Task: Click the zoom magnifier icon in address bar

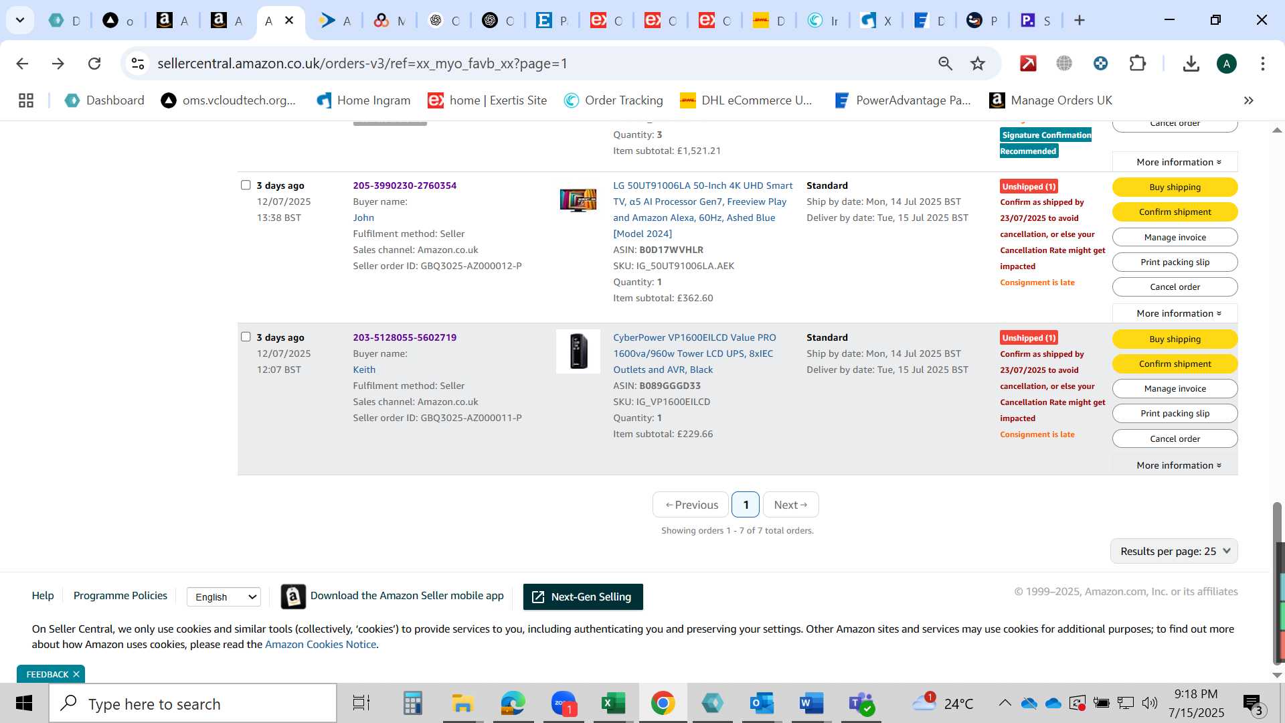Action: (945, 64)
